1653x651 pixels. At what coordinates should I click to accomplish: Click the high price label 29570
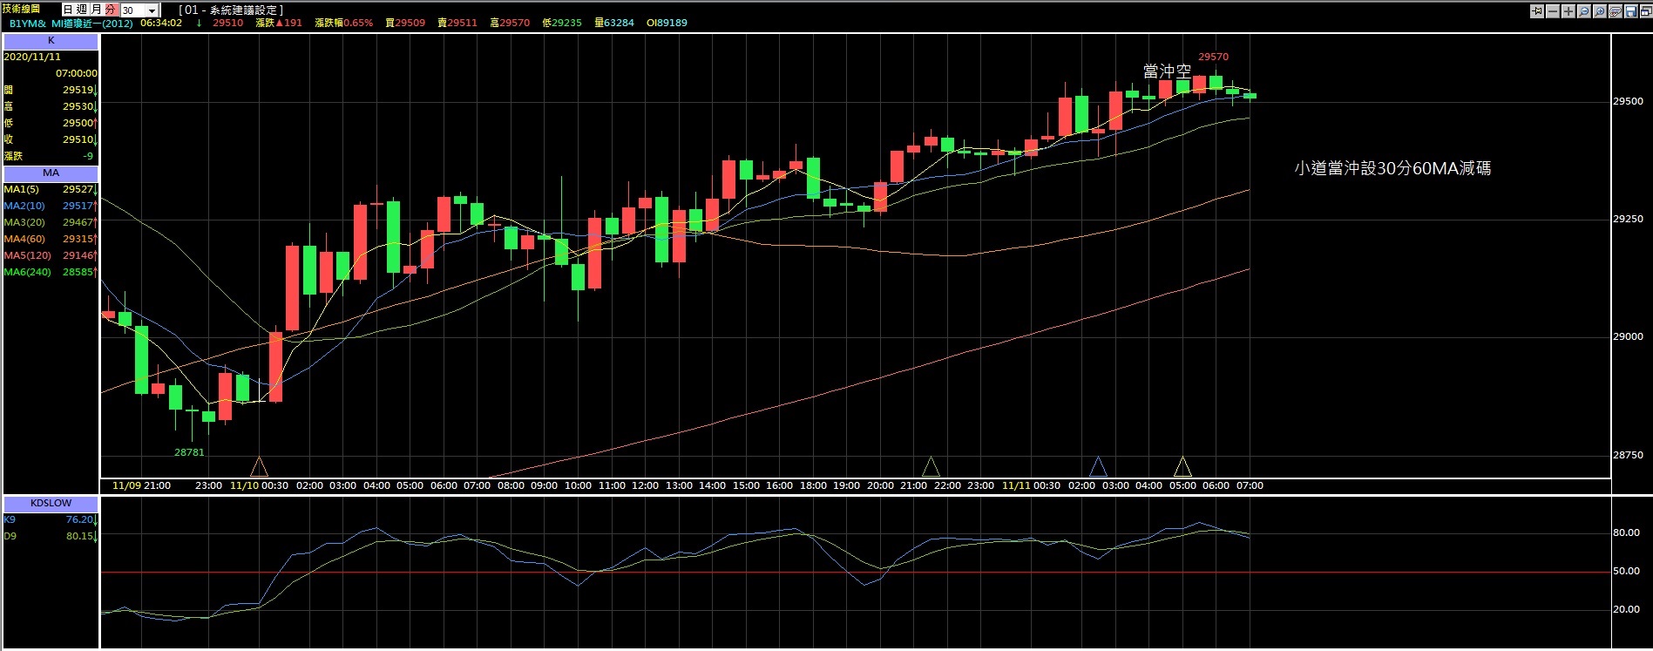point(1213,57)
